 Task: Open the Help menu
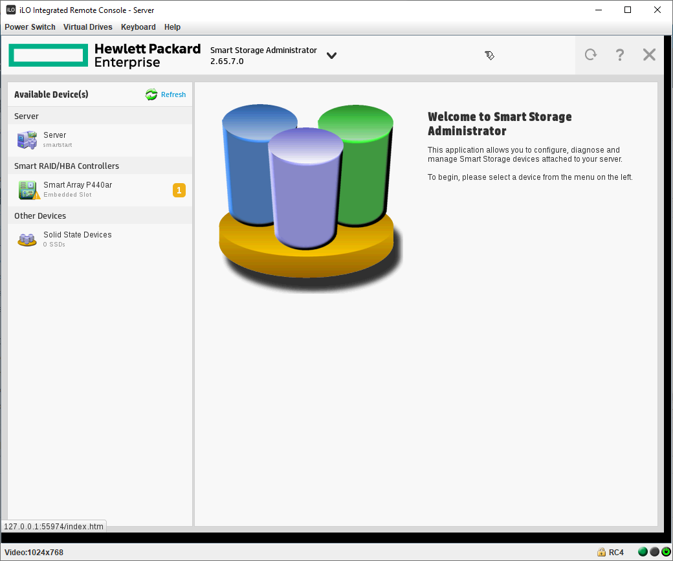pos(172,27)
